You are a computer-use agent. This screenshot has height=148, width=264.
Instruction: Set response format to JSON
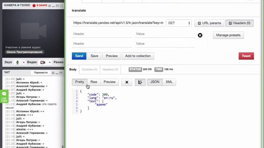[x=155, y=82]
